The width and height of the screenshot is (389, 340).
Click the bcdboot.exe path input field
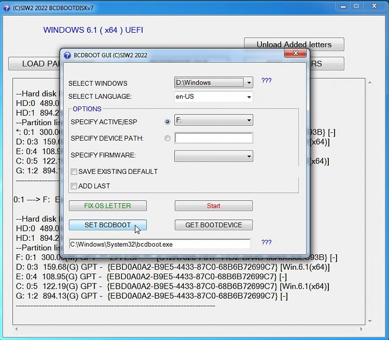click(160, 244)
